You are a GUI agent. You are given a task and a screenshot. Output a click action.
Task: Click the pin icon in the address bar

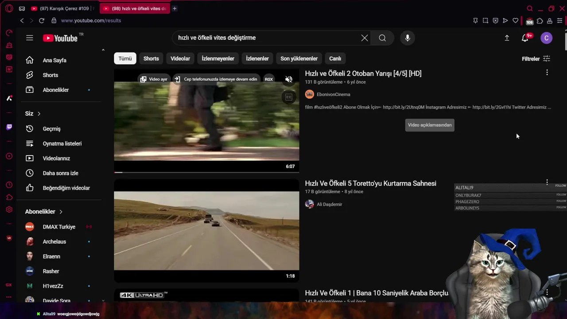pyautogui.click(x=475, y=20)
